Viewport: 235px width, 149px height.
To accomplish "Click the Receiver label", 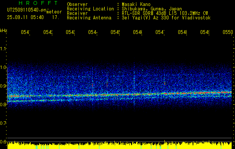I will 77,13.
